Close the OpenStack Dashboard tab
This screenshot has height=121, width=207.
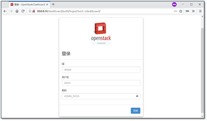point(47,4)
